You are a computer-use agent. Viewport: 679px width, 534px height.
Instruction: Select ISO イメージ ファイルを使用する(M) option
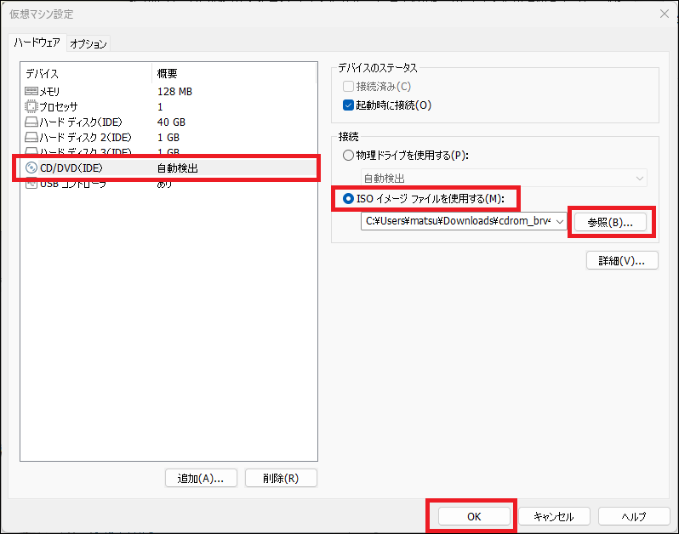pyautogui.click(x=348, y=199)
